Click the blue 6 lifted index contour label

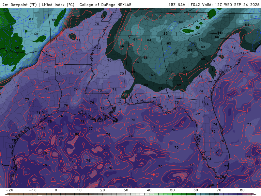24,48
